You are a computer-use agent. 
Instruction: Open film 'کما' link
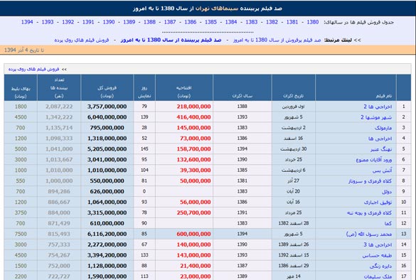[388, 223]
